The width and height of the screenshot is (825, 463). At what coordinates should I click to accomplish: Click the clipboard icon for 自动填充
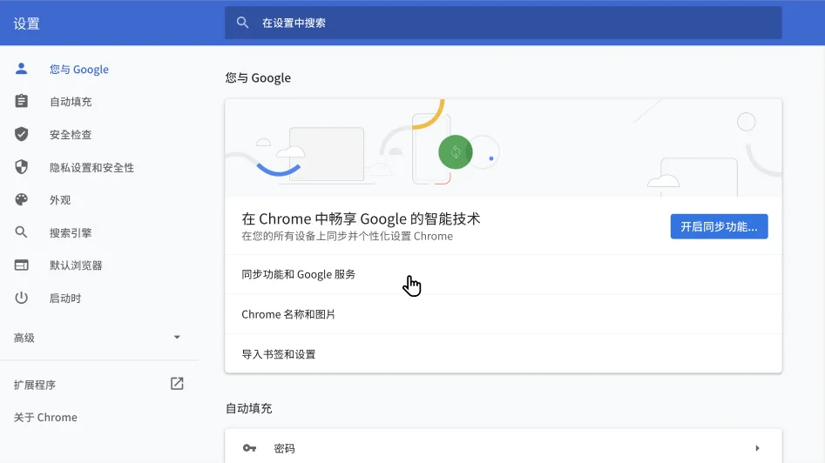[22, 102]
